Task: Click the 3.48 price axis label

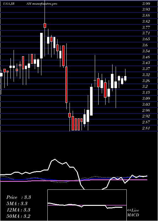Action: 146,57
